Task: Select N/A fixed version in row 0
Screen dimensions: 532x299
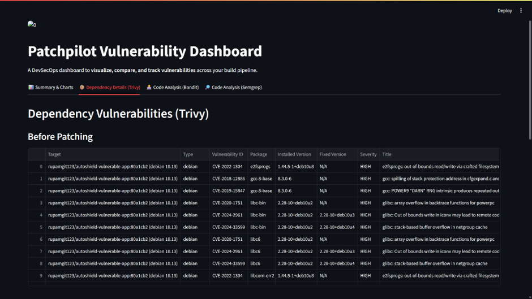Action: pyautogui.click(x=337, y=166)
